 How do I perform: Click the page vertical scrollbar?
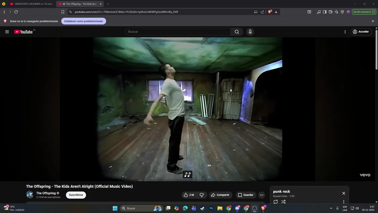coord(376,50)
